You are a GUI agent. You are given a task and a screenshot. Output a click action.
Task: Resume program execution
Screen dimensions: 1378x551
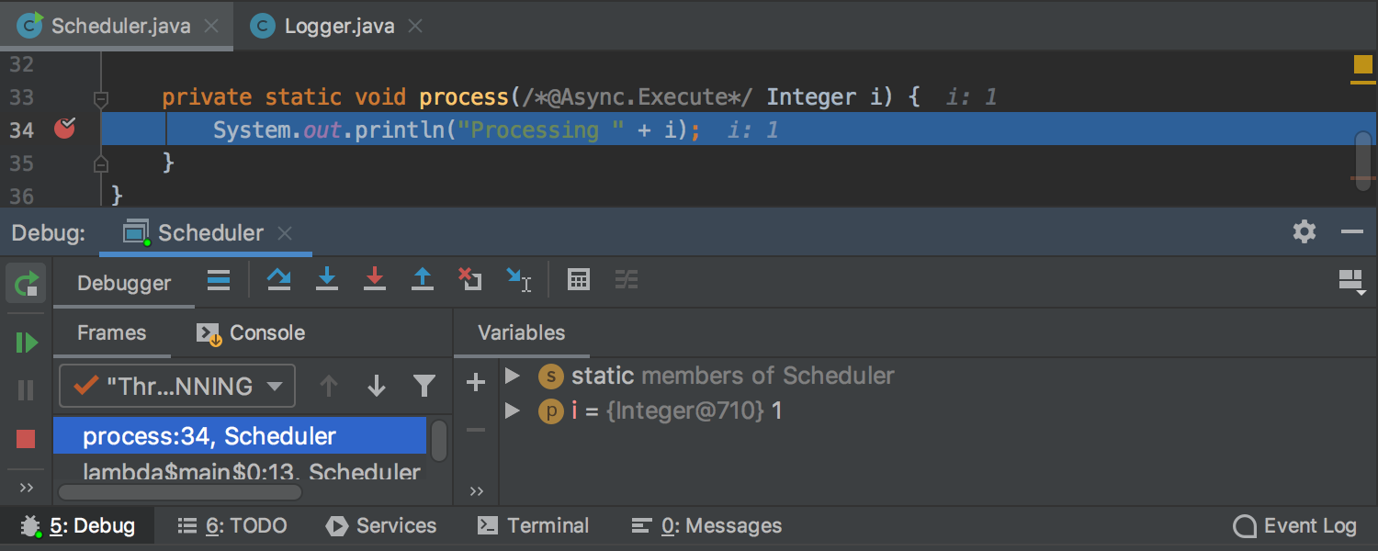[27, 343]
